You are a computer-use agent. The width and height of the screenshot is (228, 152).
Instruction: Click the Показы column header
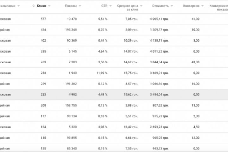[x=70, y=6]
